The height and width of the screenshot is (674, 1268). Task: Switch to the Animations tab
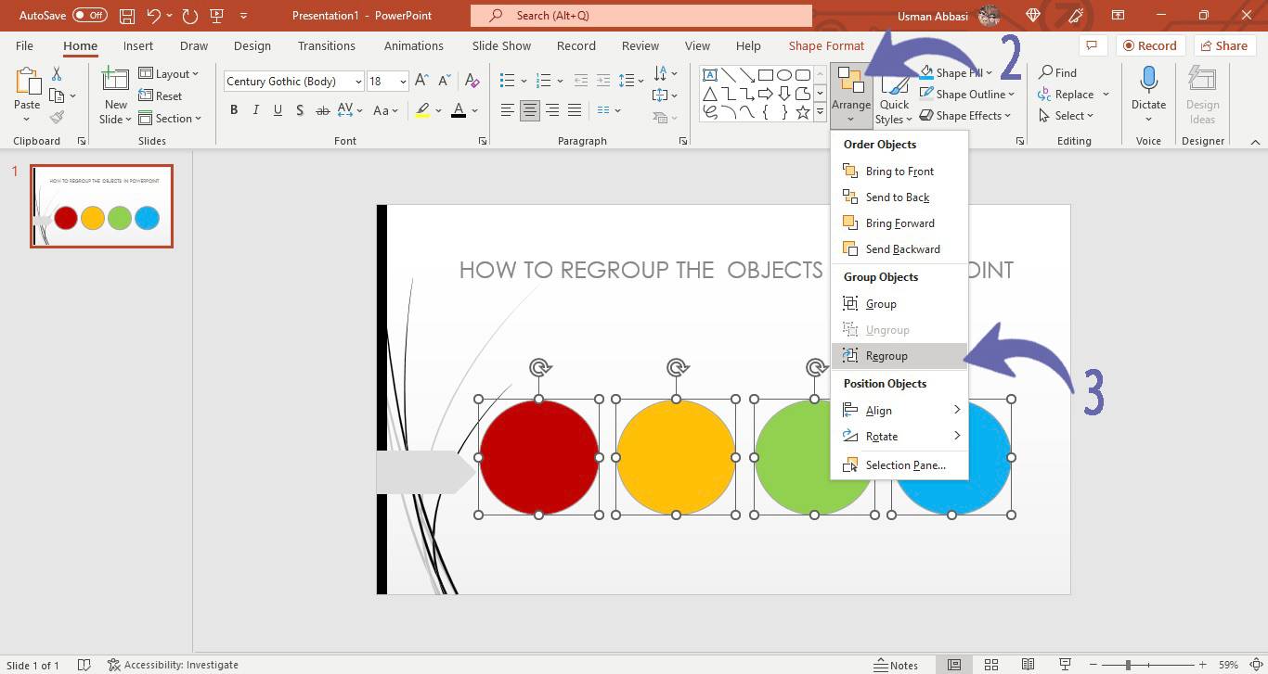pyautogui.click(x=414, y=45)
